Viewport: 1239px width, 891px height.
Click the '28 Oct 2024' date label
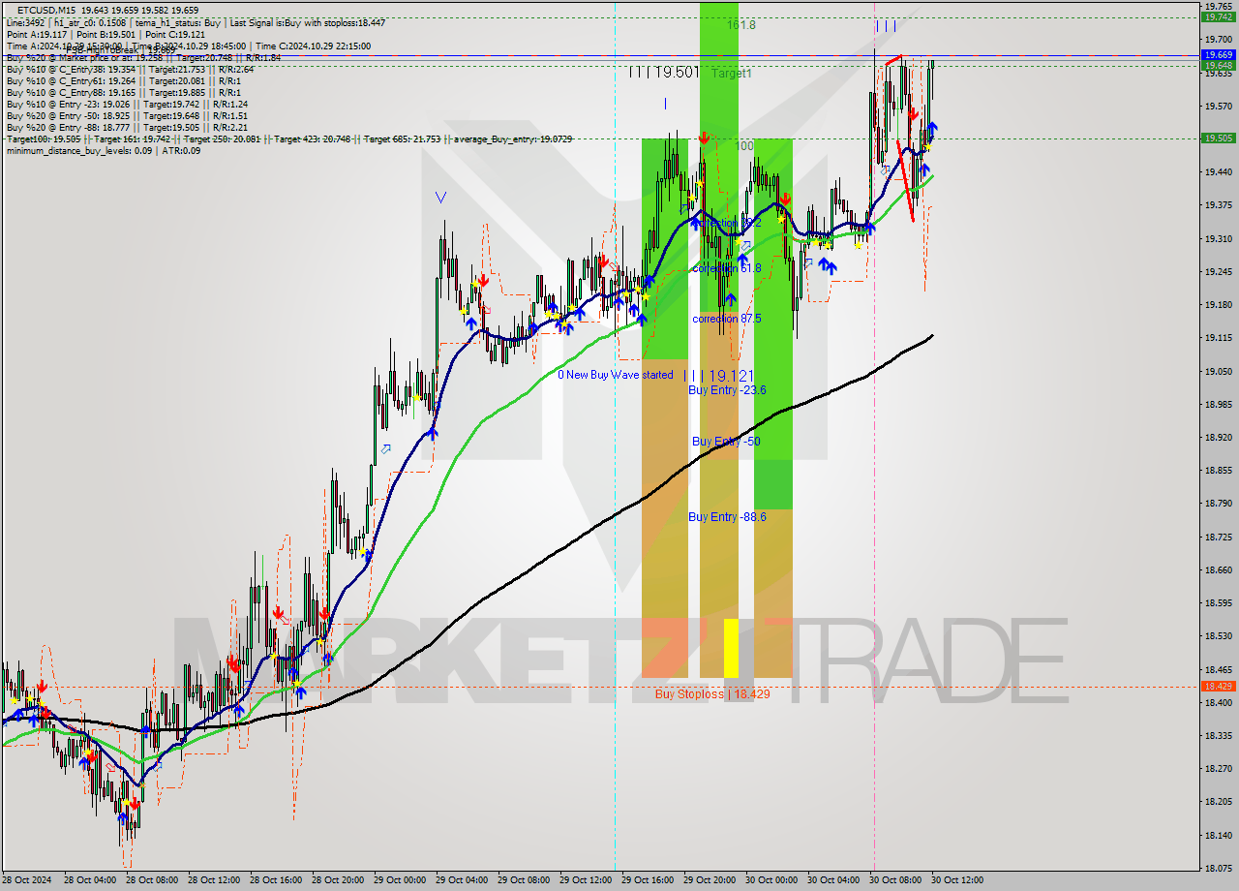pos(27,880)
